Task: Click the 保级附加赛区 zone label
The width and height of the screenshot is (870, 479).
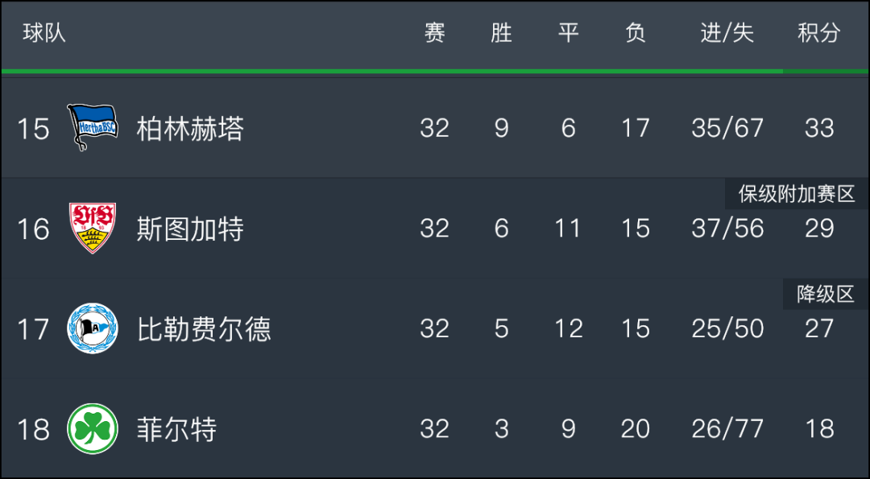Action: pyautogui.click(x=797, y=194)
